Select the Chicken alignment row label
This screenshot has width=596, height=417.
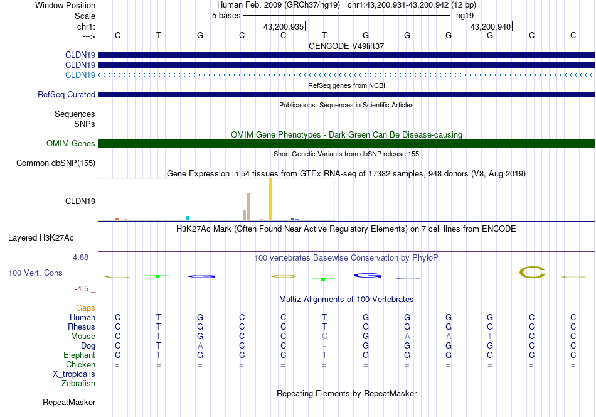[80, 364]
